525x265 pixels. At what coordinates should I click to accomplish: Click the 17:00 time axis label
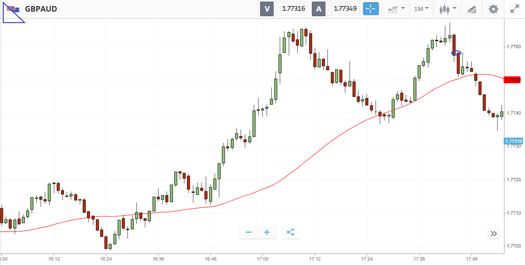tap(262, 259)
